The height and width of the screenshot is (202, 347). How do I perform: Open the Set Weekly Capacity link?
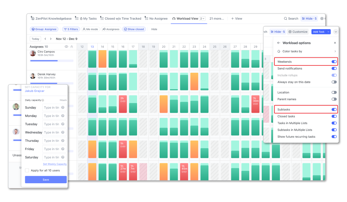click(x=54, y=164)
